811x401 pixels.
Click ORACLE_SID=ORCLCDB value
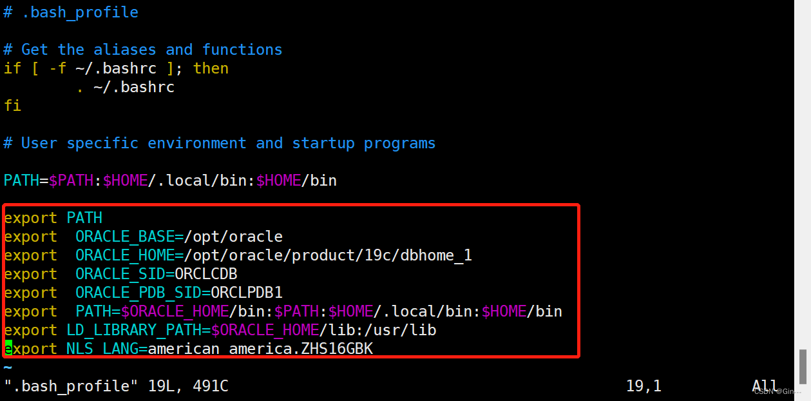[157, 274]
